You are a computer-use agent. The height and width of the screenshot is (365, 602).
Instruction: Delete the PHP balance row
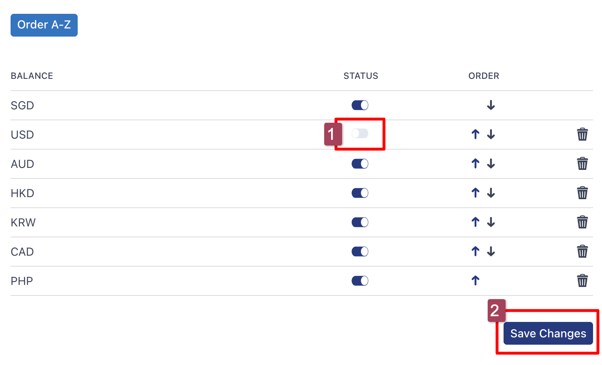(582, 281)
